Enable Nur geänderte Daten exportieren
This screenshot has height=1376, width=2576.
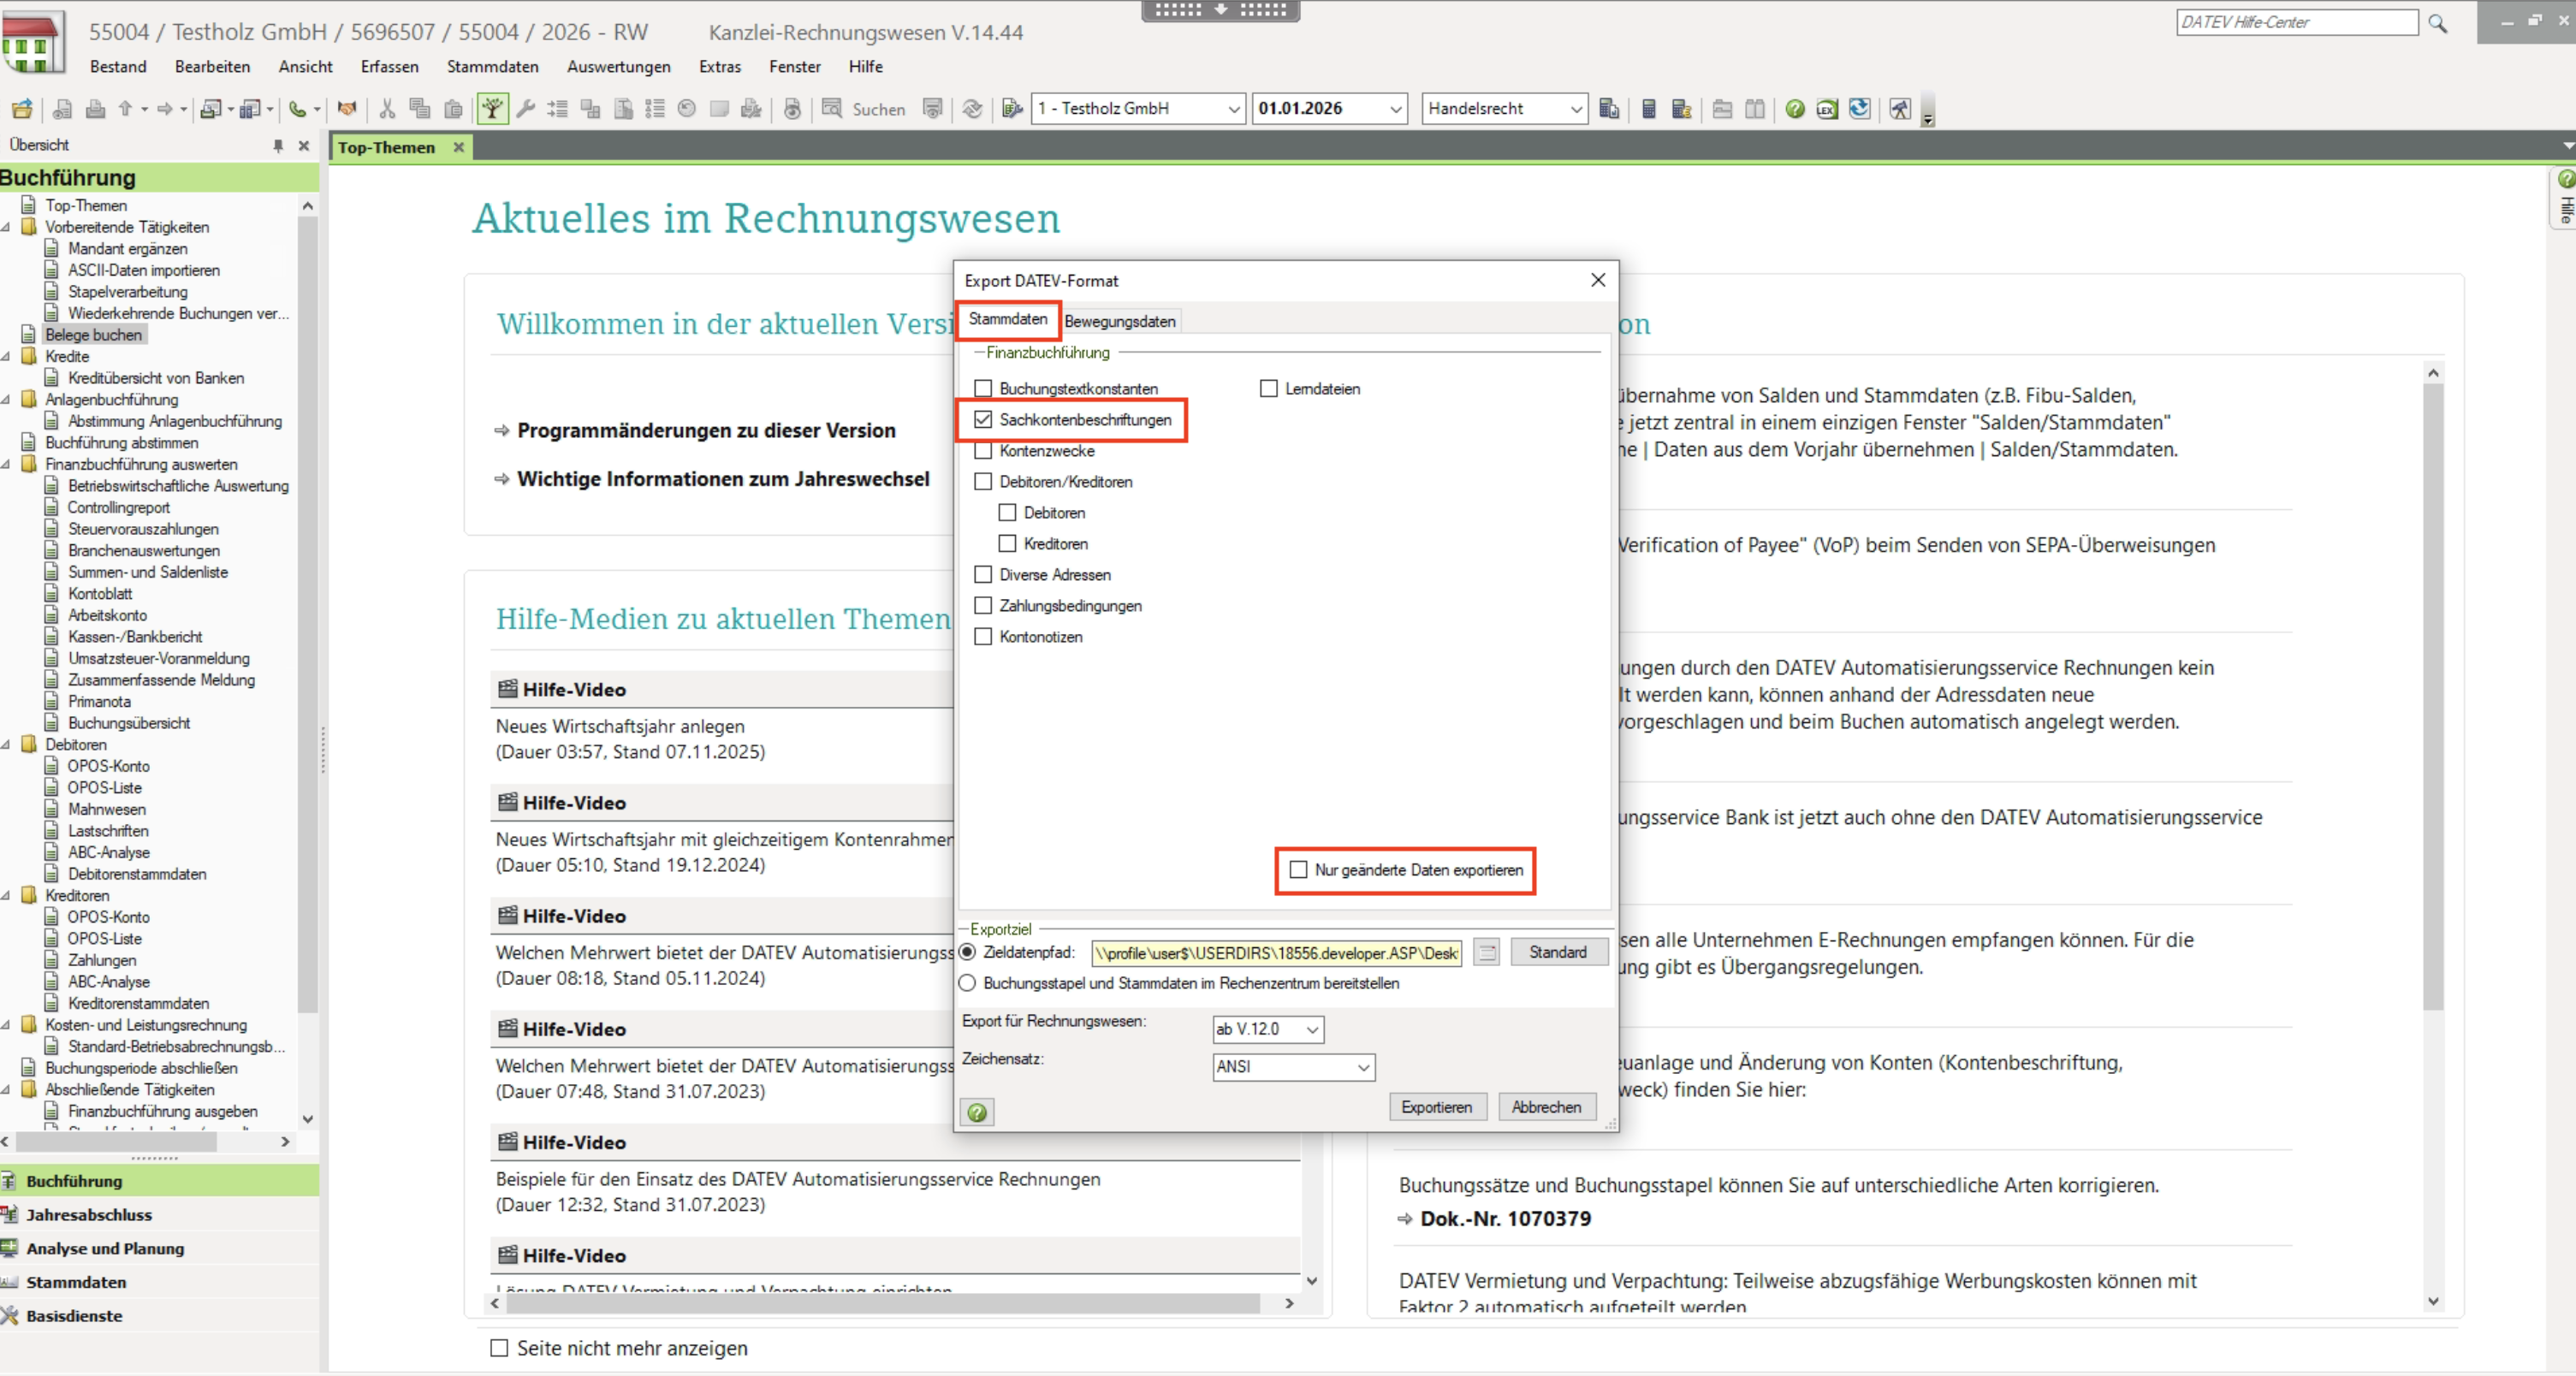pos(1298,870)
